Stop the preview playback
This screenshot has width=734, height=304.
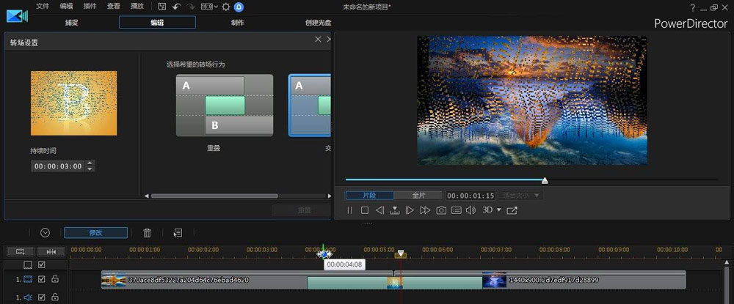(365, 210)
